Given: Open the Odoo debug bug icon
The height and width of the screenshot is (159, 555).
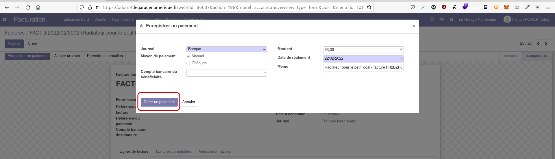Looking at the screenshot, I should (452, 19).
